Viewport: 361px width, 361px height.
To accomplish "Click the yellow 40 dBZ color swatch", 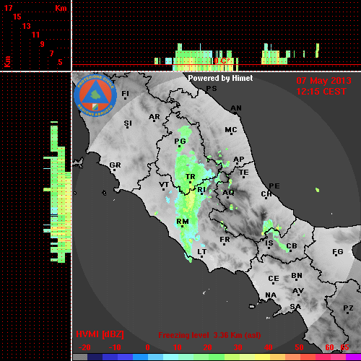I will pos(262,357).
